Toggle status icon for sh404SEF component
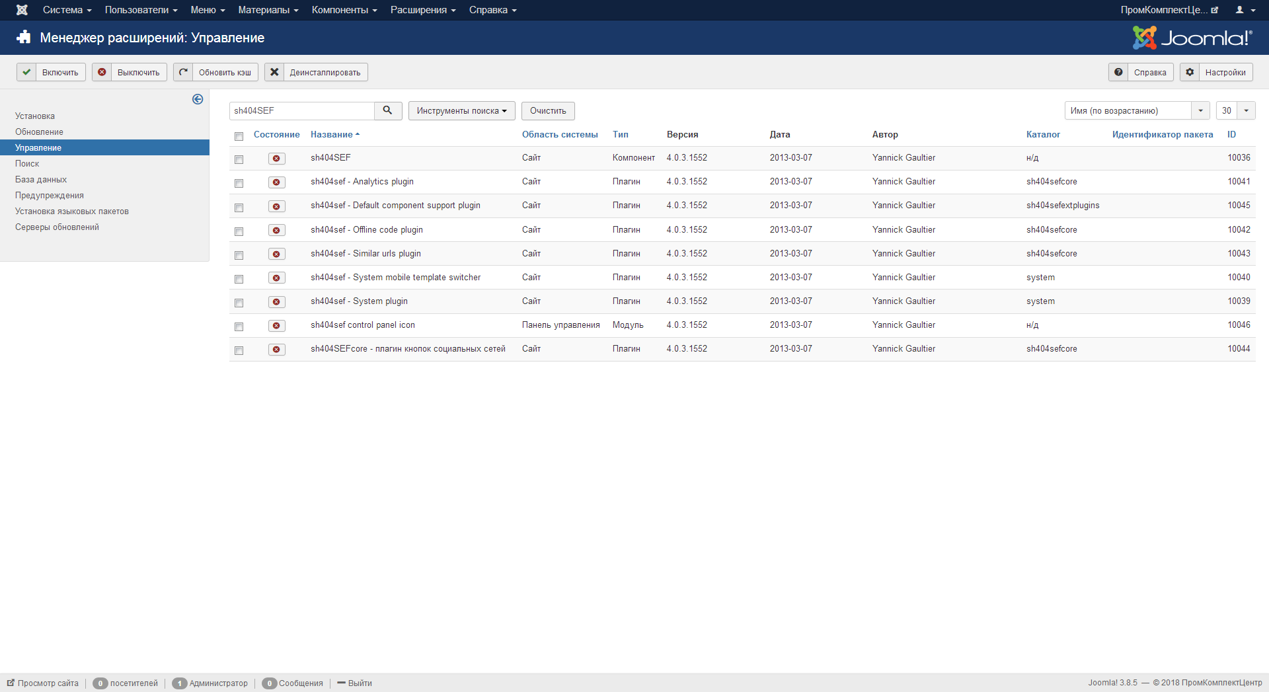The width and height of the screenshot is (1269, 692). pyautogui.click(x=276, y=159)
